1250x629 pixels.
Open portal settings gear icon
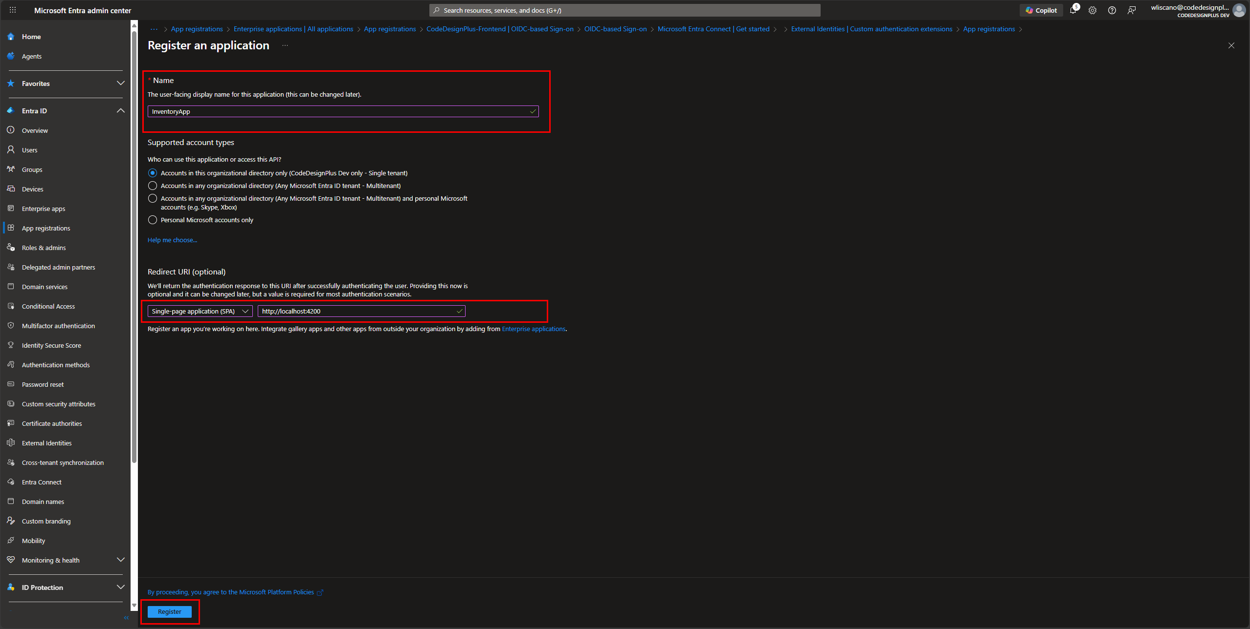[x=1093, y=10]
